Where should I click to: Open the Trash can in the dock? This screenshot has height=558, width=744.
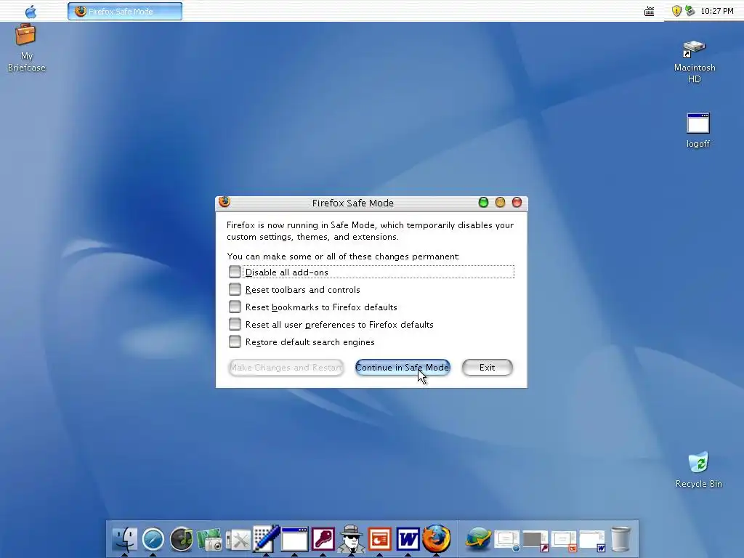tap(620, 539)
